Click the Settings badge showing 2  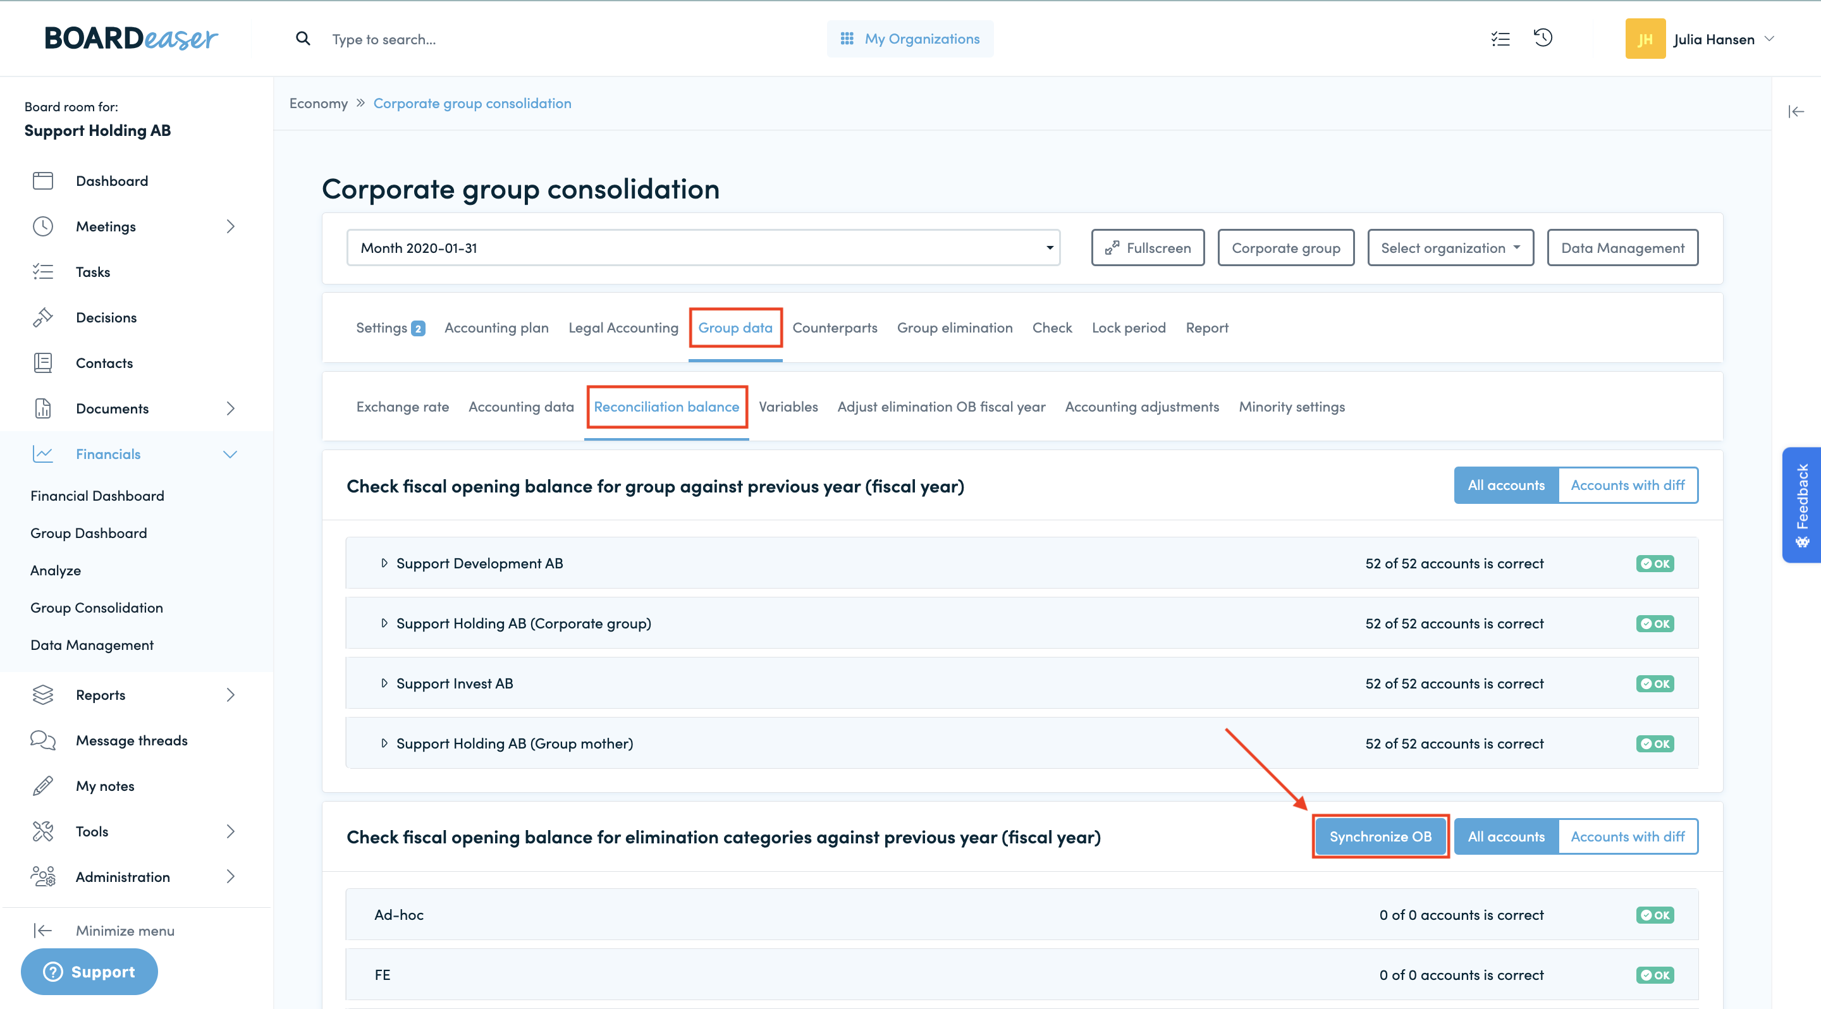419,329
